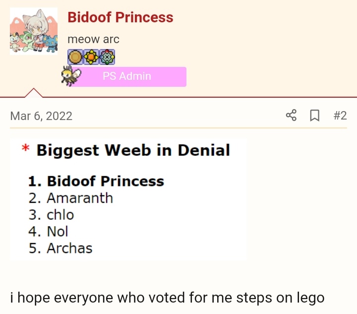Click the 'steps on lego' post text

pyautogui.click(x=280, y=298)
